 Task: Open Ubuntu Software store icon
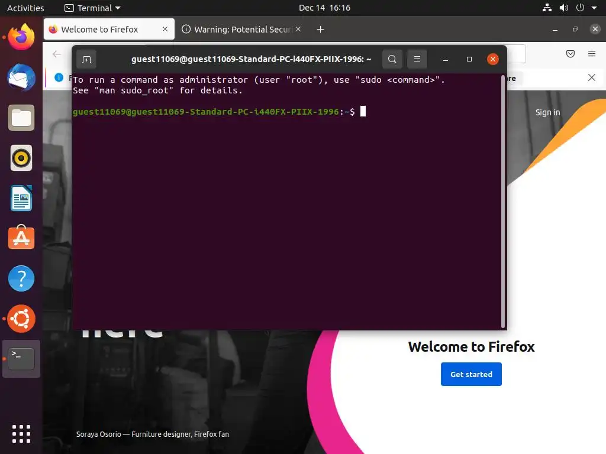click(x=21, y=238)
